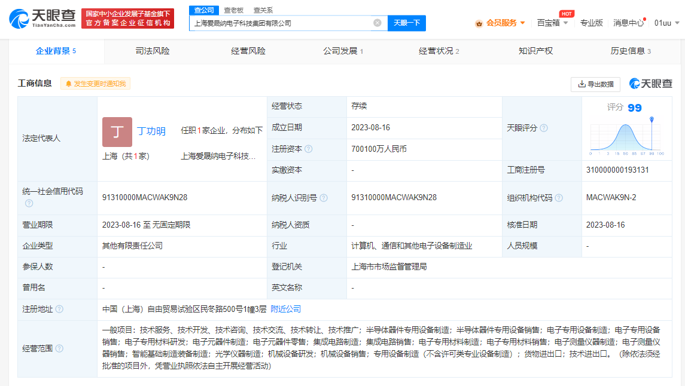Open the 司法风险 tab

[153, 51]
